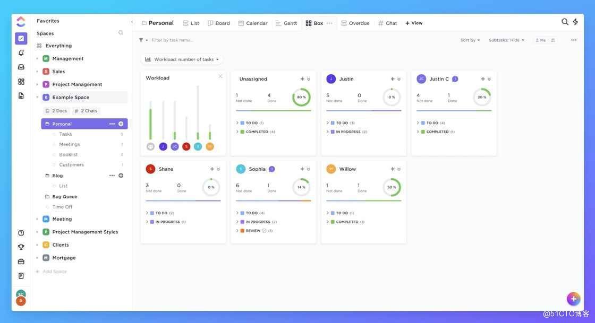Expand TO DO group in Unassigned box

[x=237, y=123]
